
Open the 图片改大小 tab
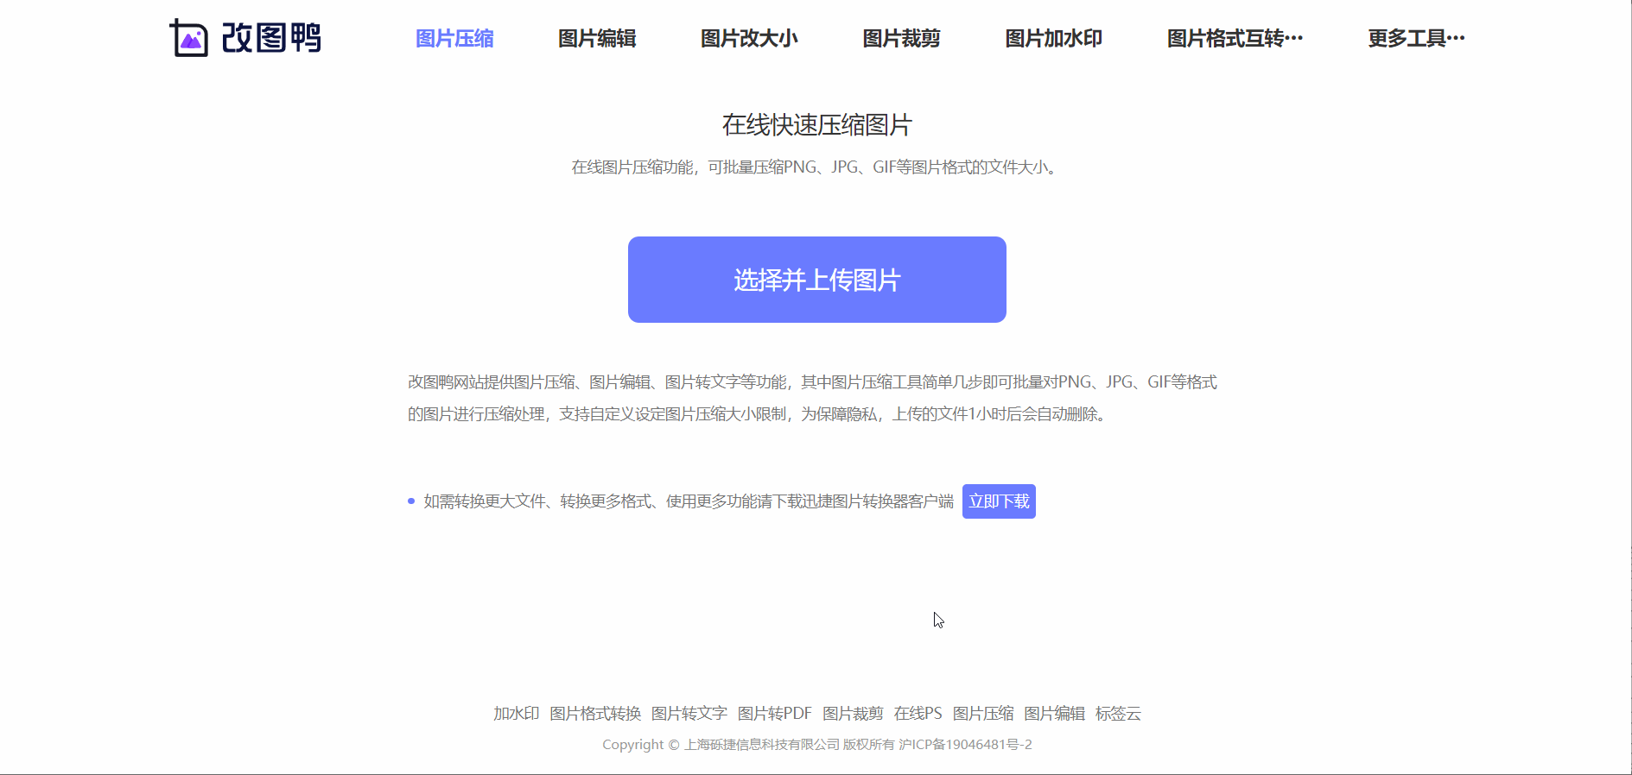coord(749,38)
